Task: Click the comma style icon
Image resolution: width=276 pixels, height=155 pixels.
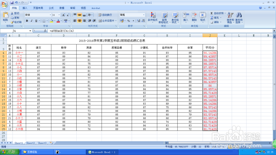Action: point(133,21)
